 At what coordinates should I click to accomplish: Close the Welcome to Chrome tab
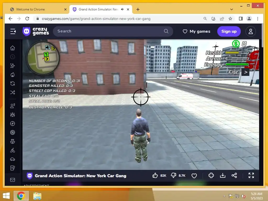coord(65,9)
